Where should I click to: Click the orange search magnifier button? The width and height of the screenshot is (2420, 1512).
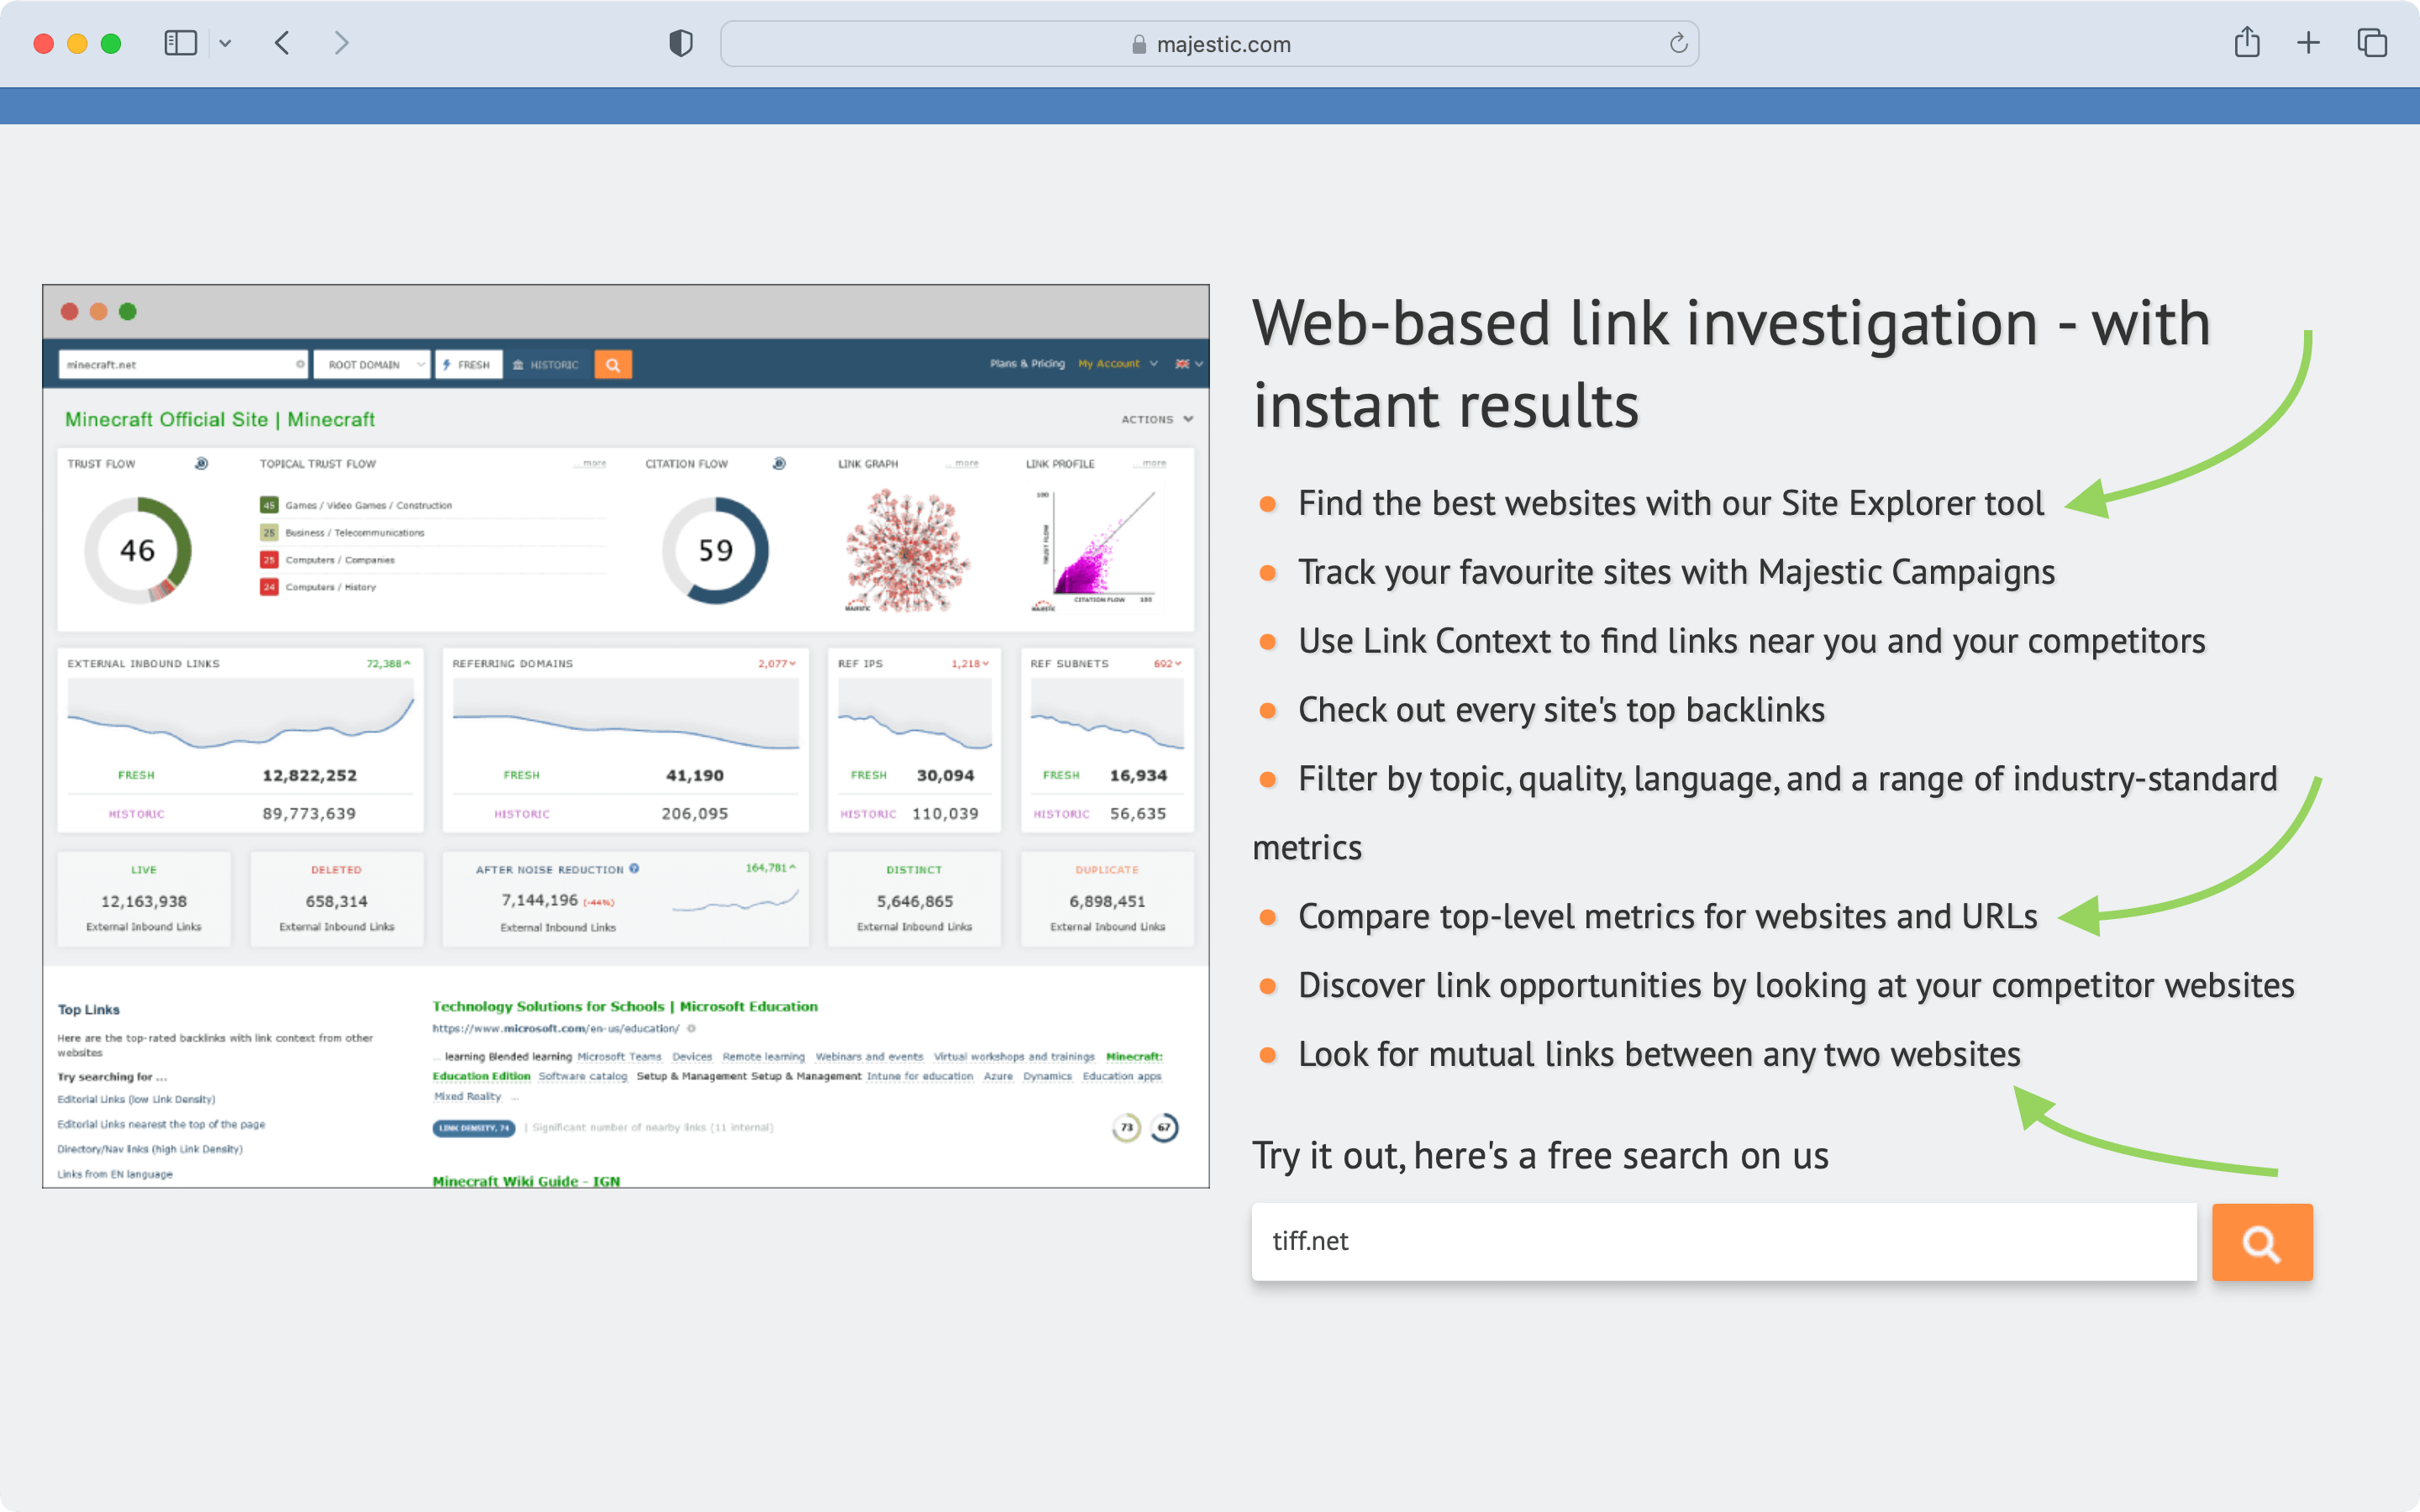[x=2262, y=1242]
